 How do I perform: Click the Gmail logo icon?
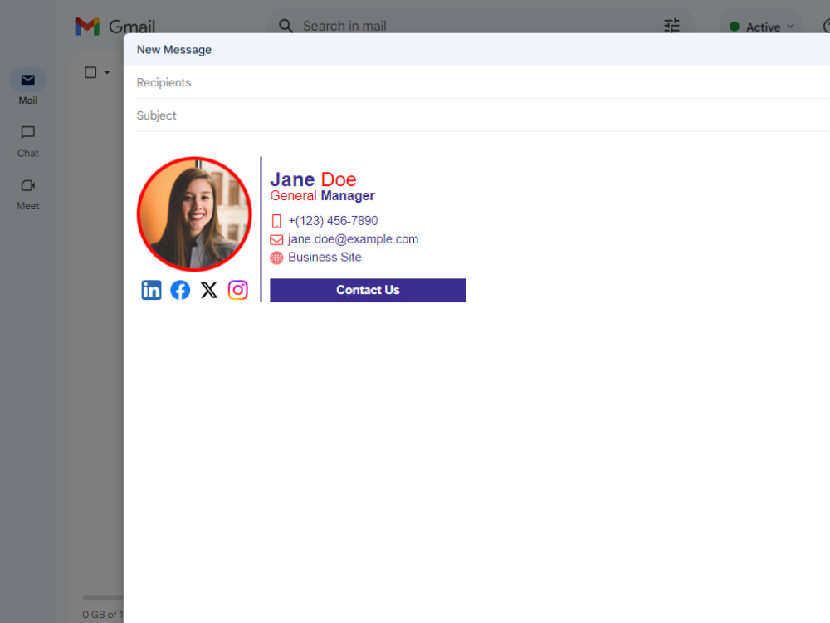coord(87,27)
